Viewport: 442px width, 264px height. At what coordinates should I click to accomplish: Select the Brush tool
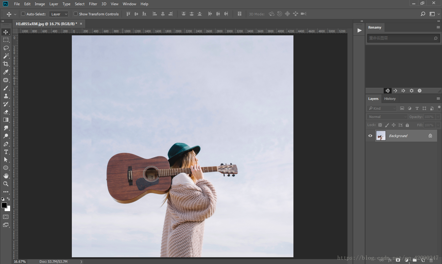[x=6, y=88]
